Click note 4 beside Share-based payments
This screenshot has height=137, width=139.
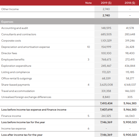click(x=88, y=85)
